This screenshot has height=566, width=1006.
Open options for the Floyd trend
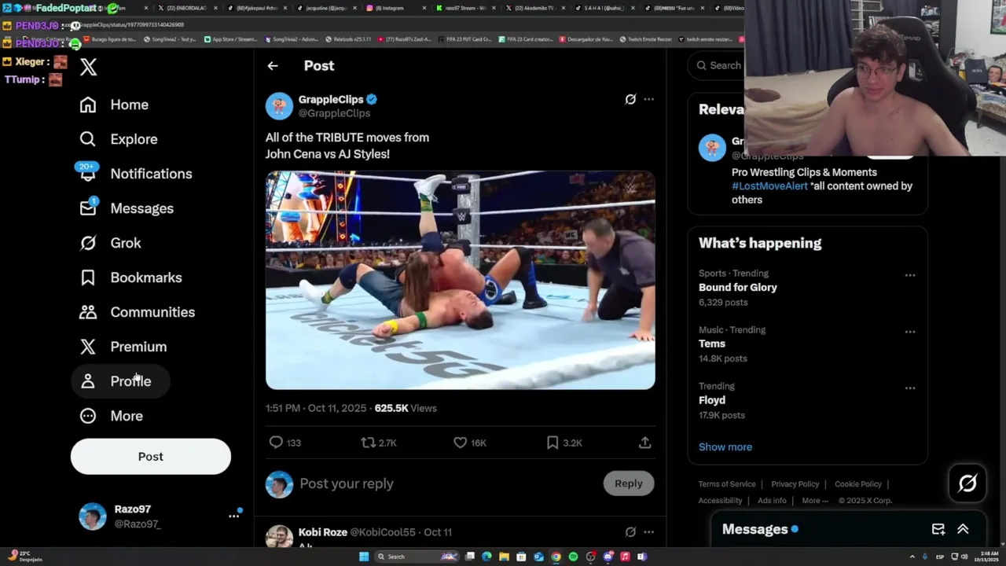pos(910,388)
